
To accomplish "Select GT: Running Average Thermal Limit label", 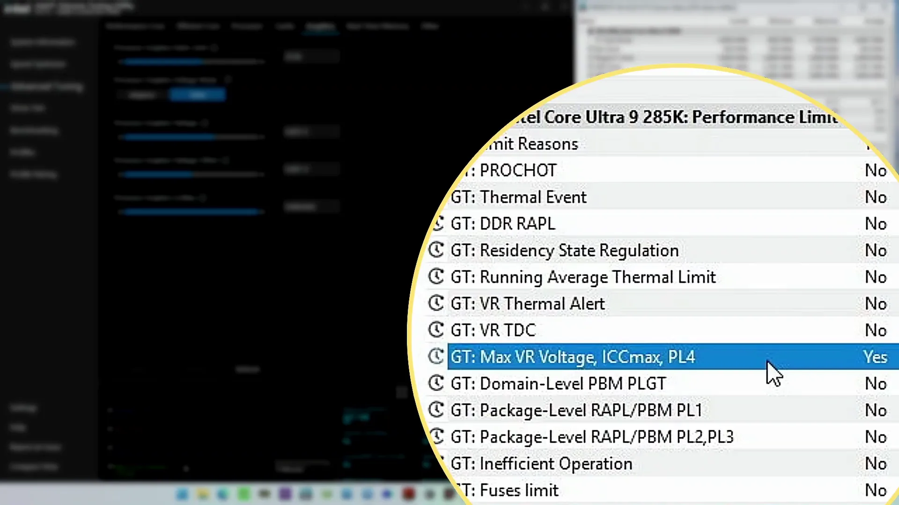I will (583, 277).
